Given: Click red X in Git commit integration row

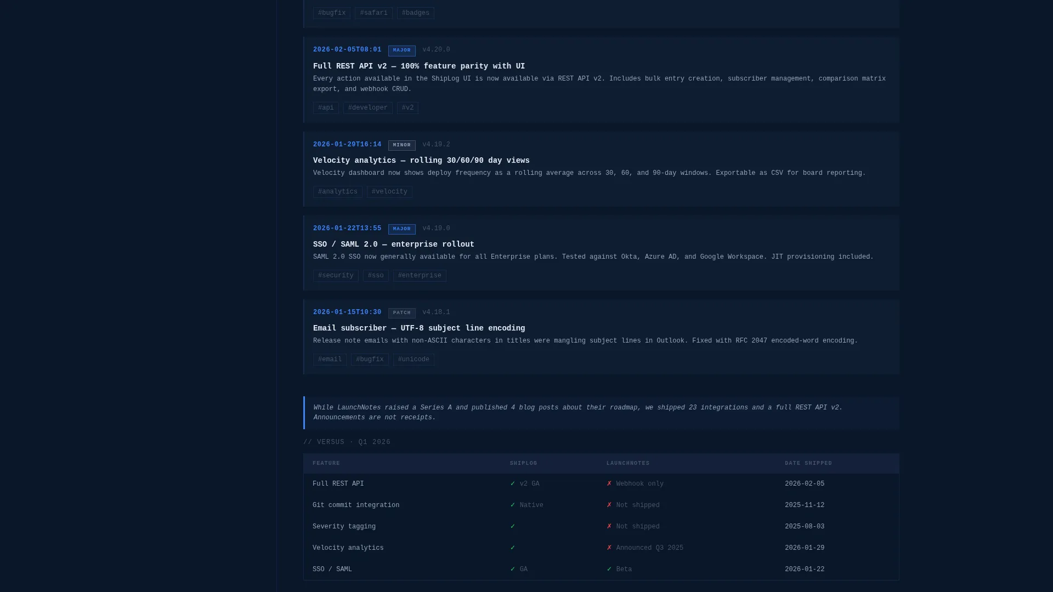Looking at the screenshot, I should tap(609, 505).
